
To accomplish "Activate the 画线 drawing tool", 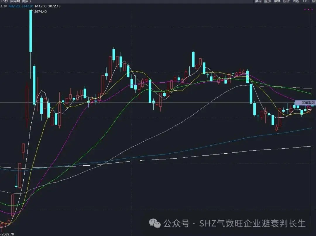I will point(296,1).
